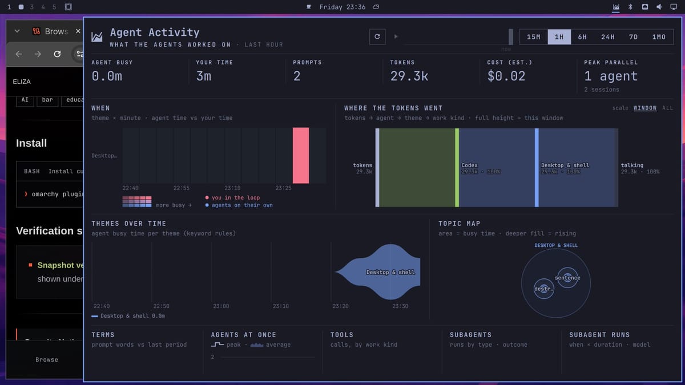Click the more busy color scale swatch

137,202
